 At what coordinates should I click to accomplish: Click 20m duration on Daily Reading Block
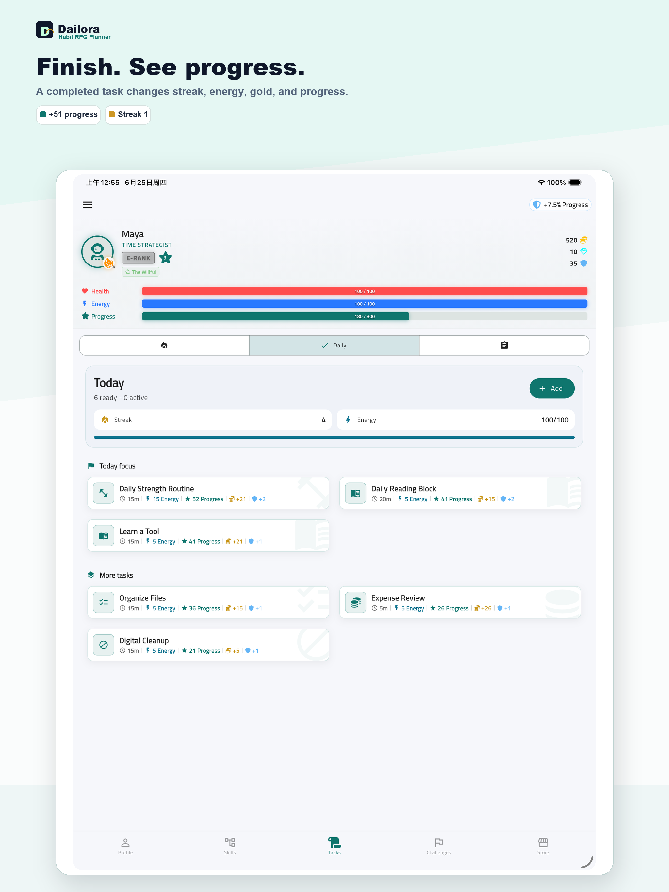(381, 499)
